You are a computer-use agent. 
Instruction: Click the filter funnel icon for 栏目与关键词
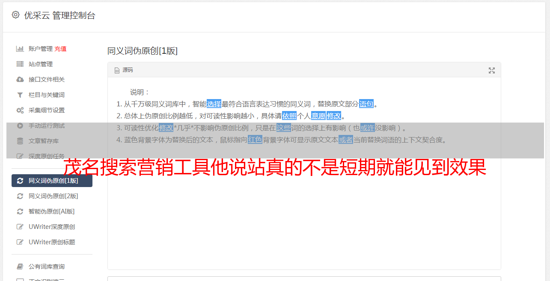pyautogui.click(x=20, y=95)
